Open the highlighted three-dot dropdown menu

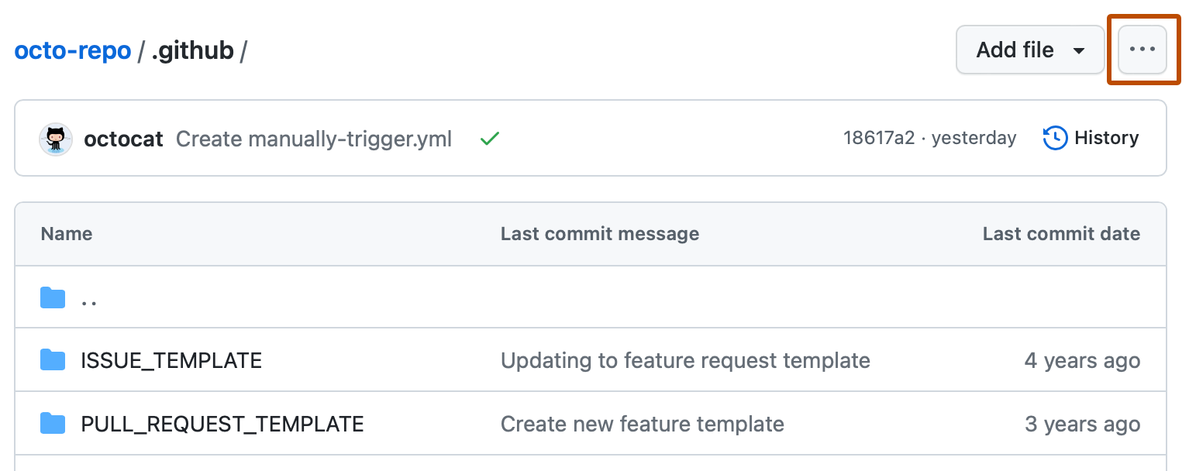point(1142,49)
